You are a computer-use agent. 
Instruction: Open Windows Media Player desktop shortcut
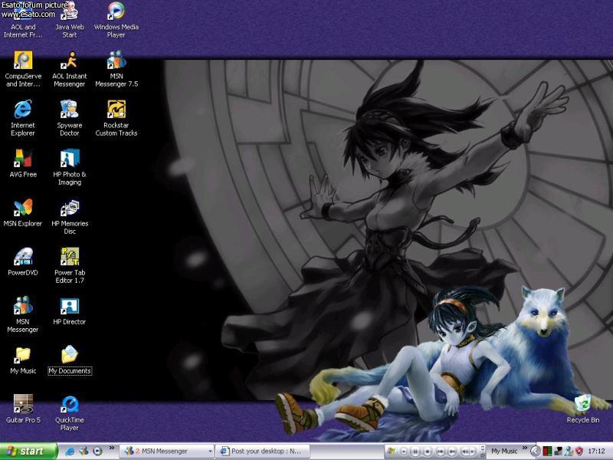tap(116, 20)
